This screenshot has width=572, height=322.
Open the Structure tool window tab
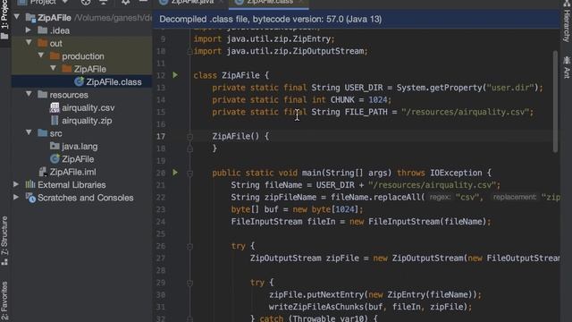(4, 241)
